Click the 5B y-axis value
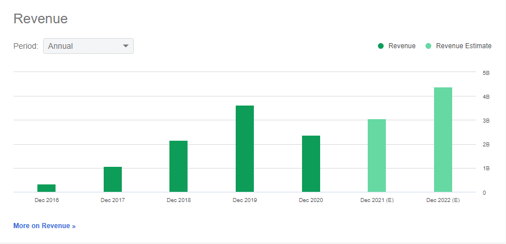The image size is (506, 244). 487,73
